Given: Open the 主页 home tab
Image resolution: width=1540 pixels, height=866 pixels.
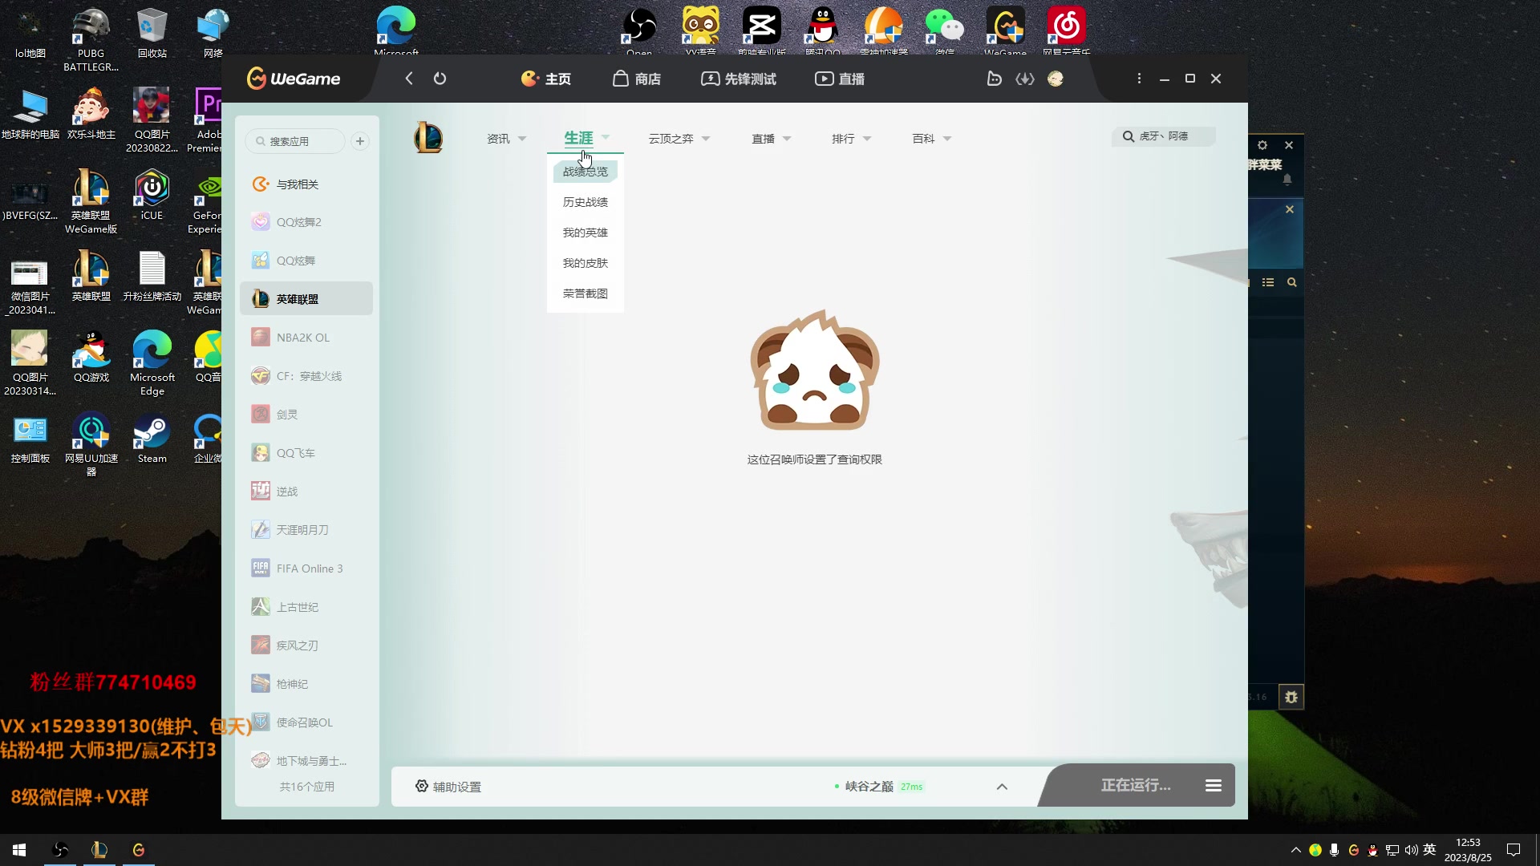Looking at the screenshot, I should [546, 79].
